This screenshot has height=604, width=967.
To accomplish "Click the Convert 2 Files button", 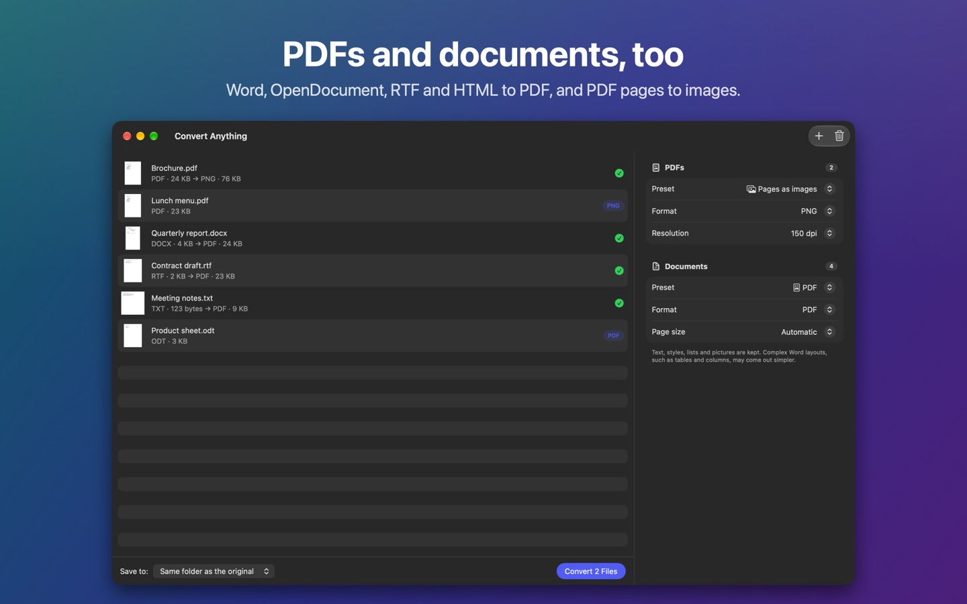I will [x=591, y=571].
